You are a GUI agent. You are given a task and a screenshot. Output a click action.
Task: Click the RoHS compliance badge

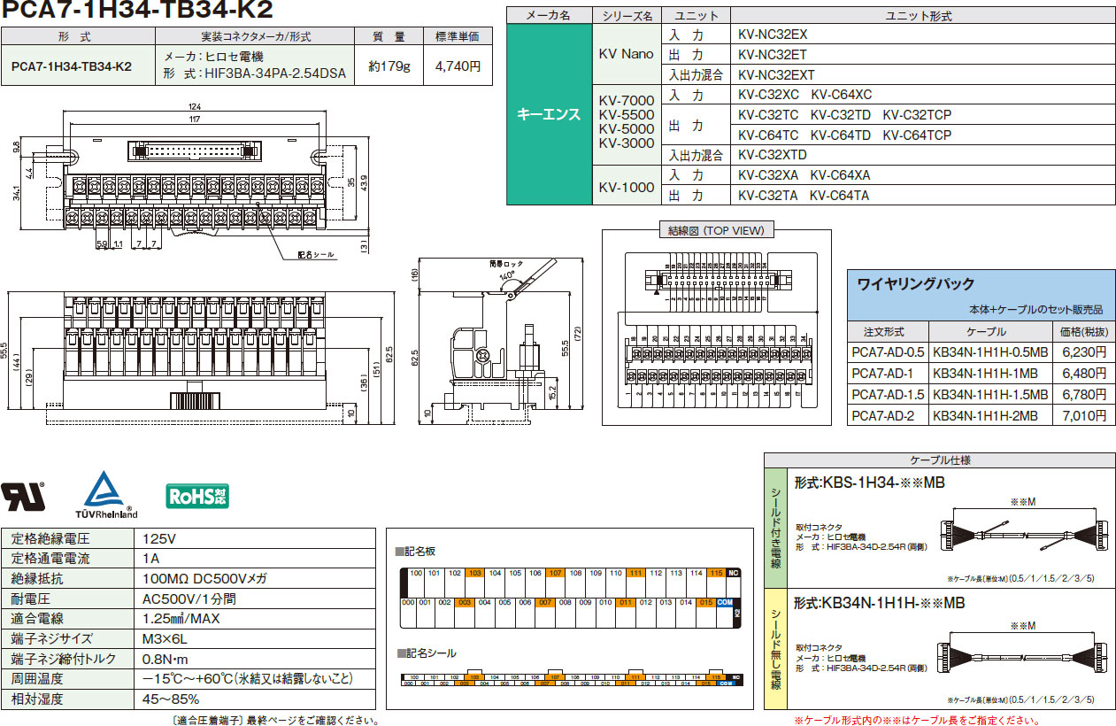click(x=197, y=495)
